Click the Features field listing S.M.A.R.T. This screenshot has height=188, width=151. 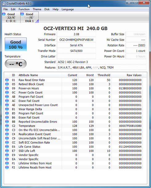point(101,68)
